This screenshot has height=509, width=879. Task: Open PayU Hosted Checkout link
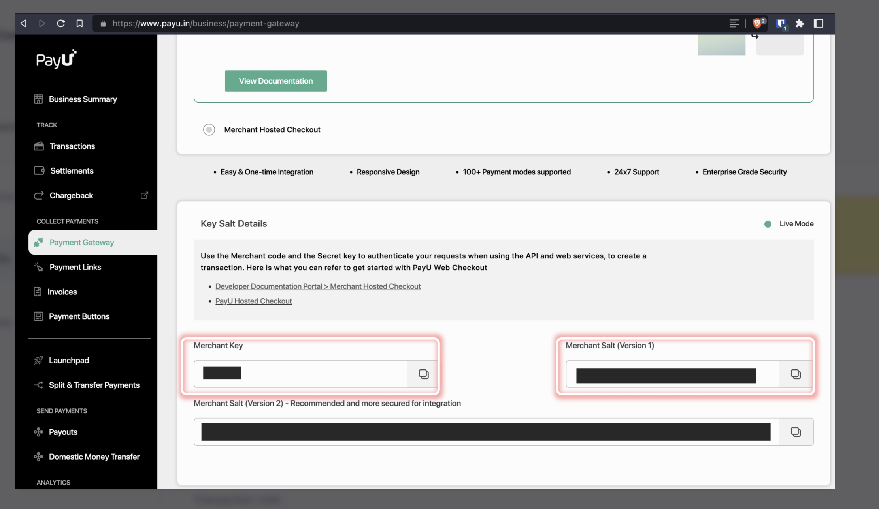pyautogui.click(x=253, y=301)
